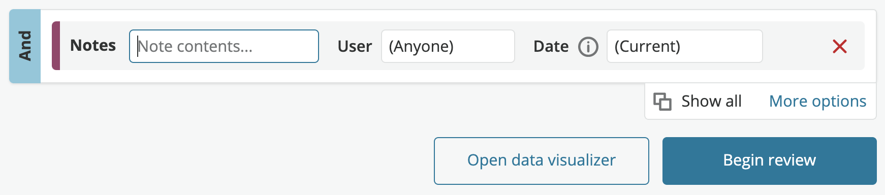885x195 pixels.
Task: Click the Date field label
Action: coord(551,46)
